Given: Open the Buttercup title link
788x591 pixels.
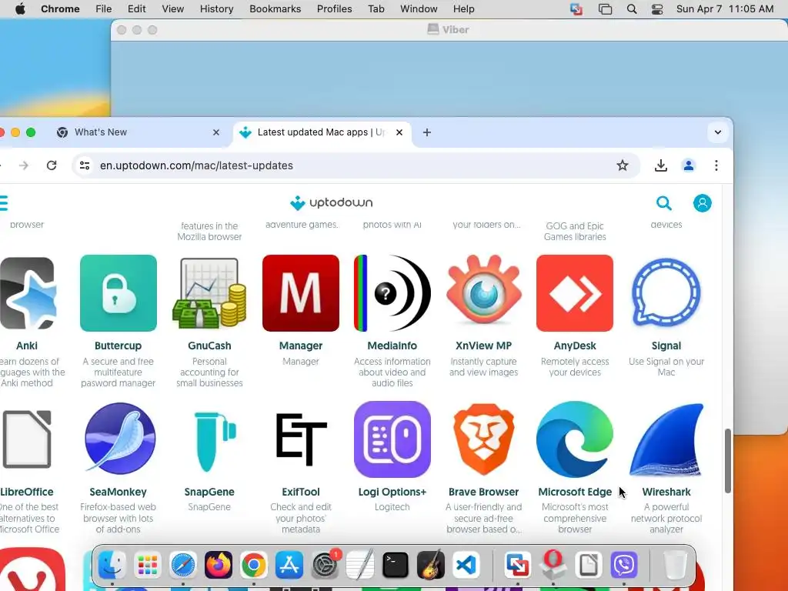Looking at the screenshot, I should (x=118, y=346).
